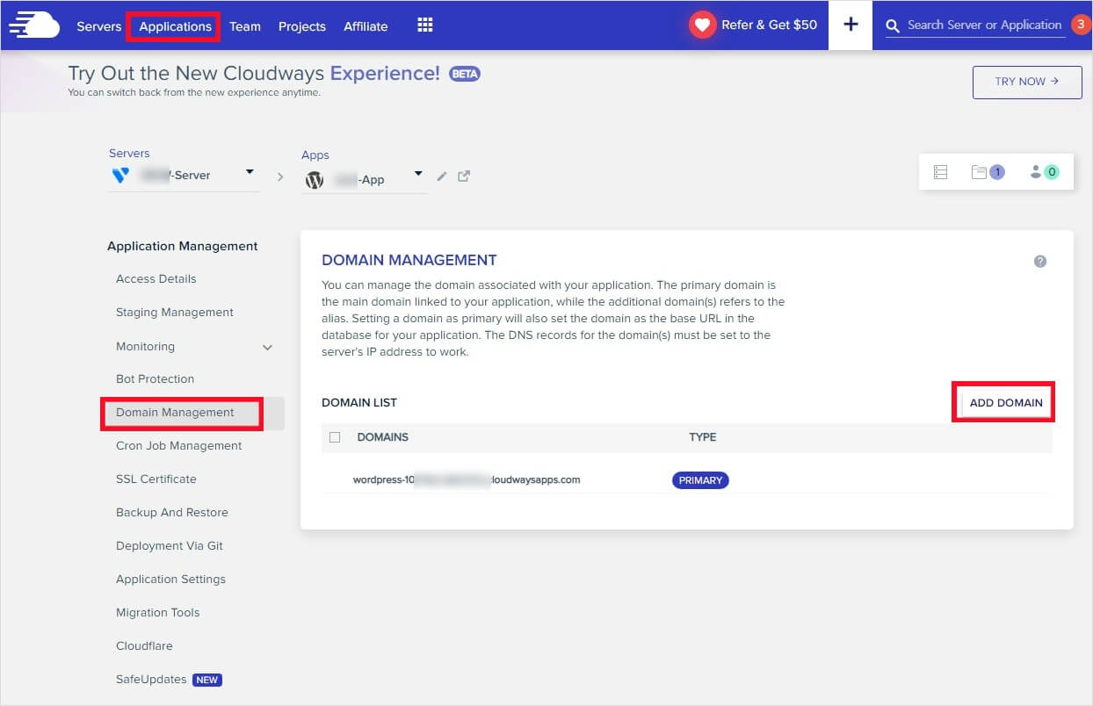Click the NEW badge beside SafeUpdates

206,680
